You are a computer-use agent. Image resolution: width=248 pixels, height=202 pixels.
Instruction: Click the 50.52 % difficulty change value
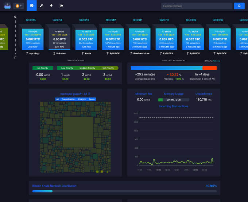tap(174, 75)
